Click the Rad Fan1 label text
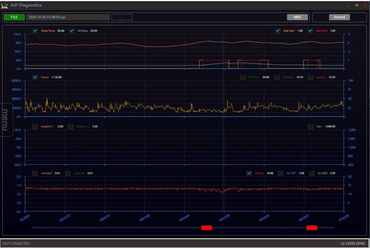The height and width of the screenshot is (248, 370). click(289, 31)
